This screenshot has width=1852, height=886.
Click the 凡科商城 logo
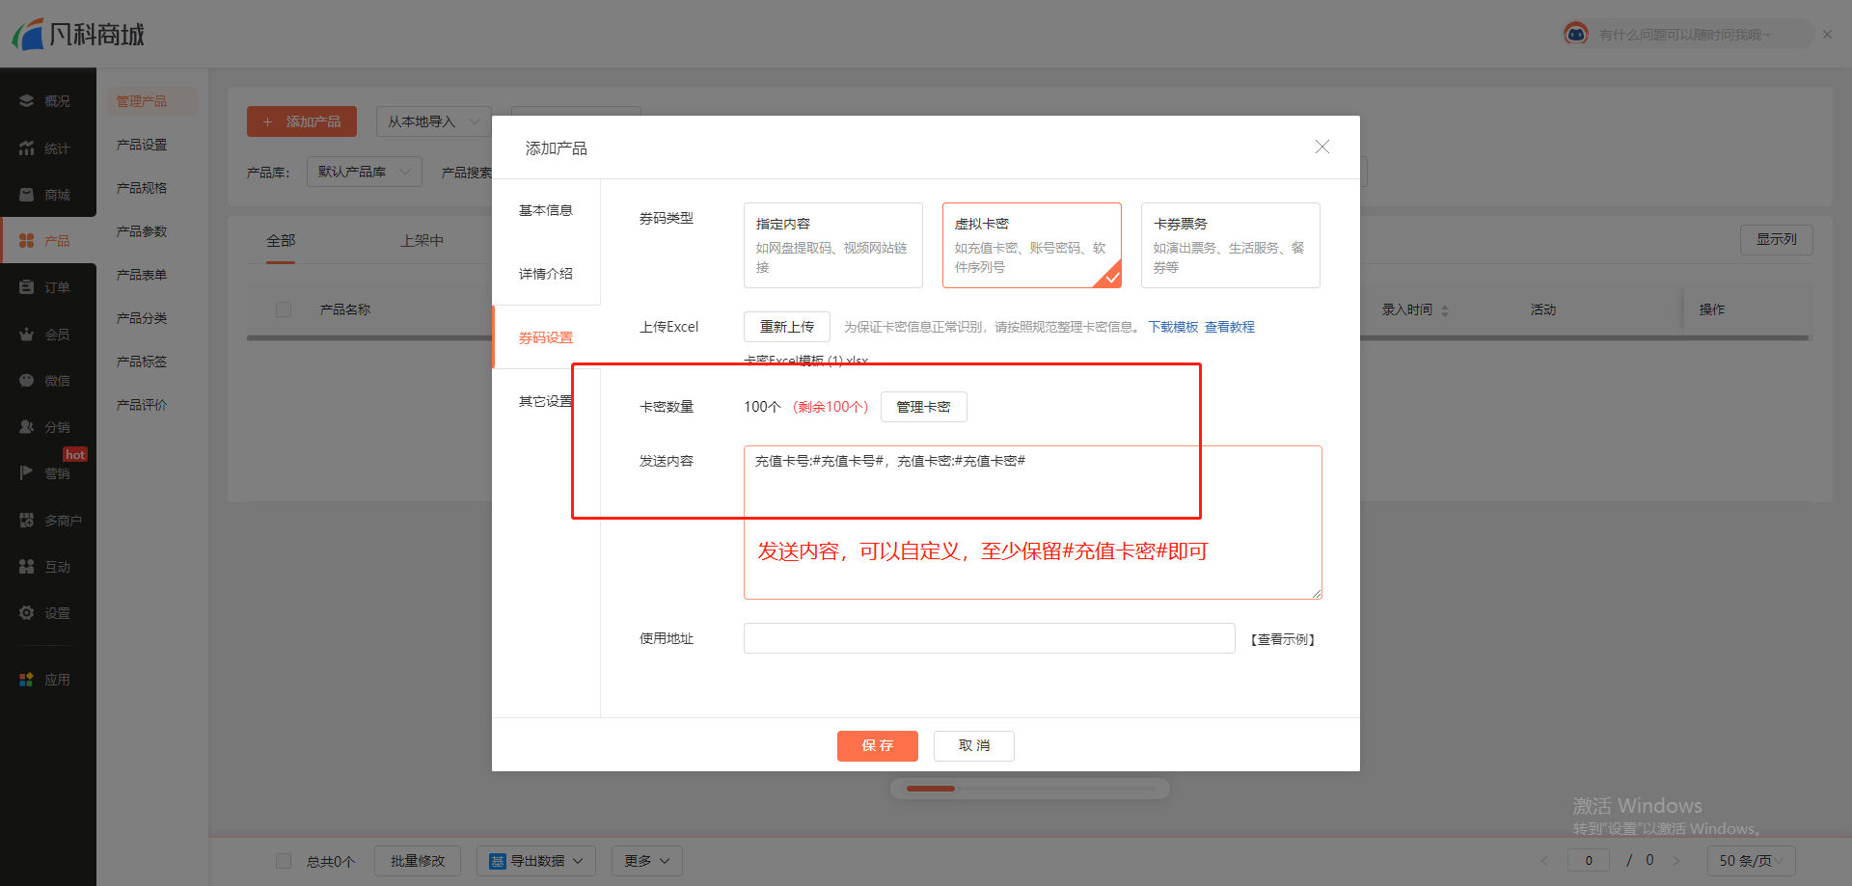[x=78, y=35]
